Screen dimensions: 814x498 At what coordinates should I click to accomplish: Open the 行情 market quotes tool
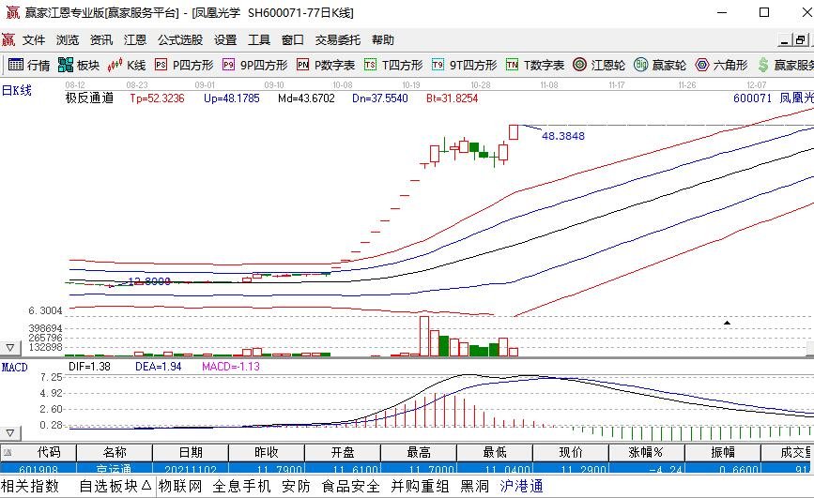pyautogui.click(x=29, y=65)
